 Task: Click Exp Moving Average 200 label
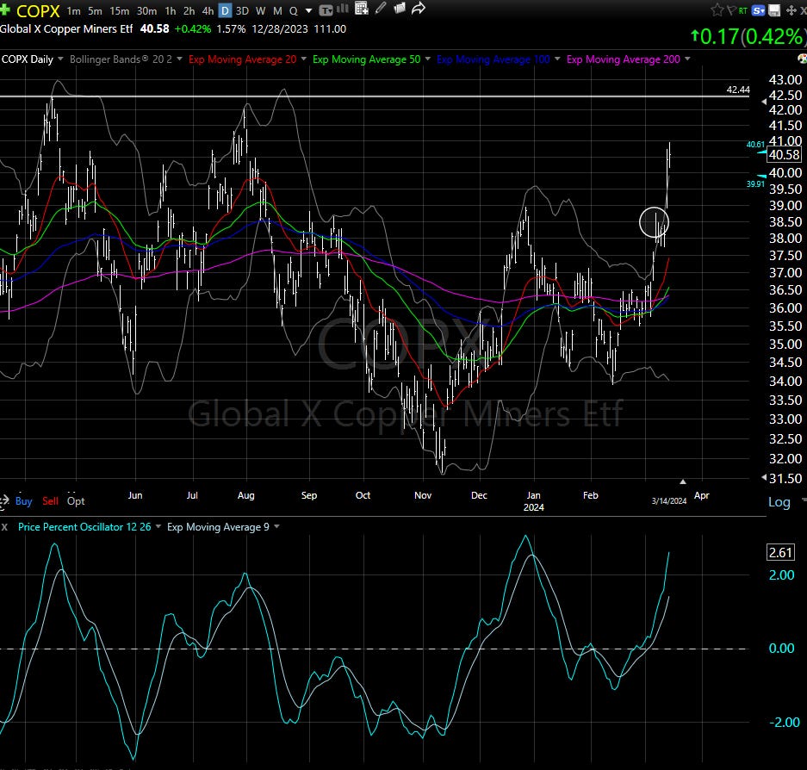point(624,59)
